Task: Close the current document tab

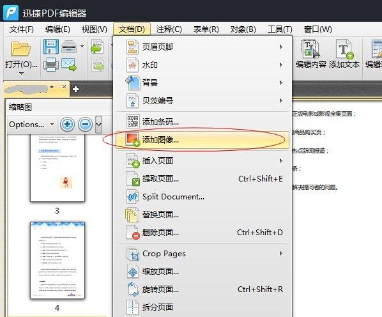Action: pyautogui.click(x=64, y=87)
